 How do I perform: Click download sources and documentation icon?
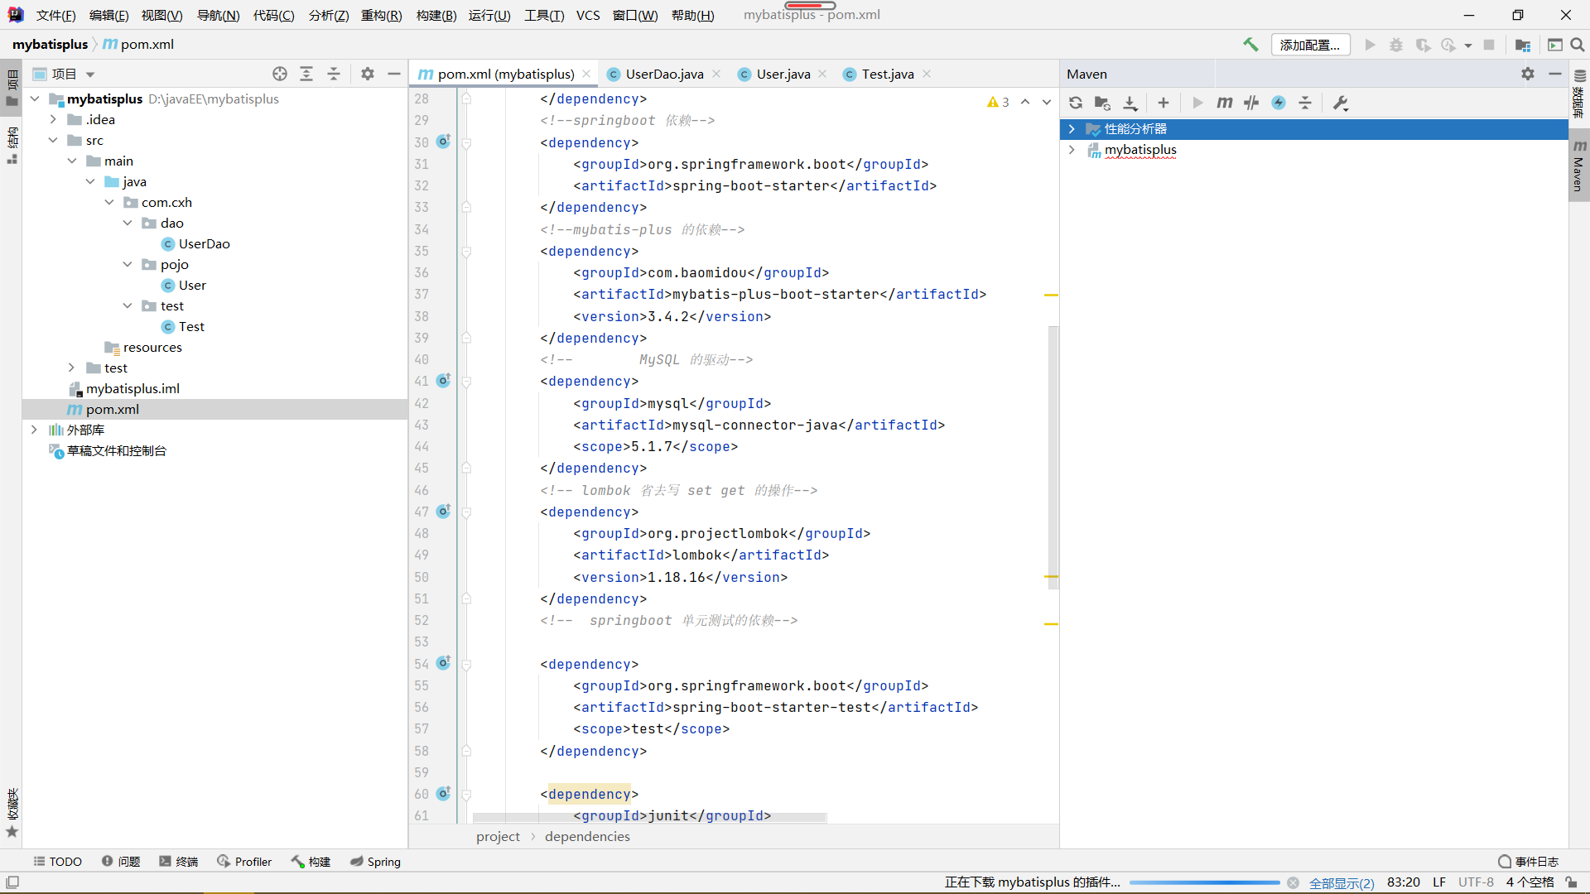click(x=1130, y=103)
